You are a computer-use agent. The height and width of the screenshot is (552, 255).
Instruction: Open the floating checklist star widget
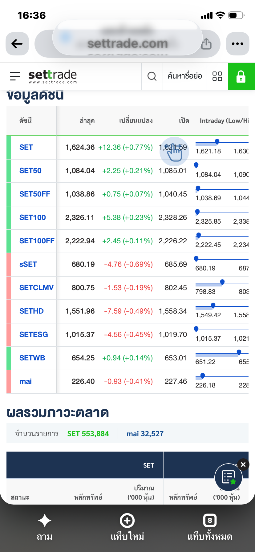[229, 477]
